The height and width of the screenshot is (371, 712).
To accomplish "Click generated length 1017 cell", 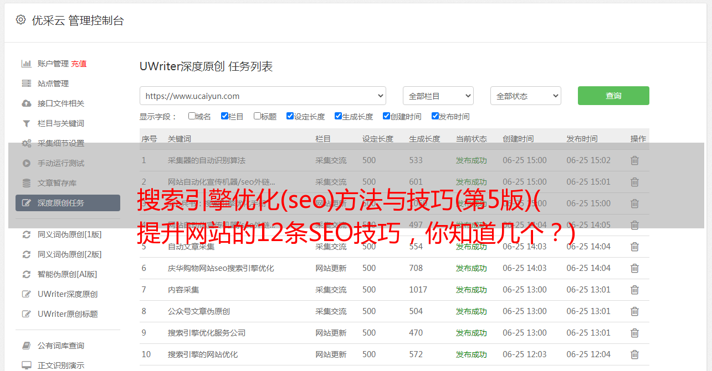I will click(x=418, y=290).
